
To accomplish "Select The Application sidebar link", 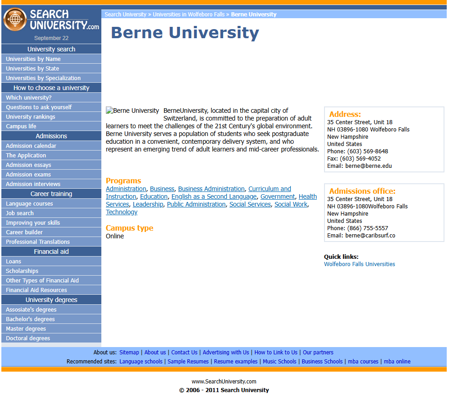I will (51, 155).
